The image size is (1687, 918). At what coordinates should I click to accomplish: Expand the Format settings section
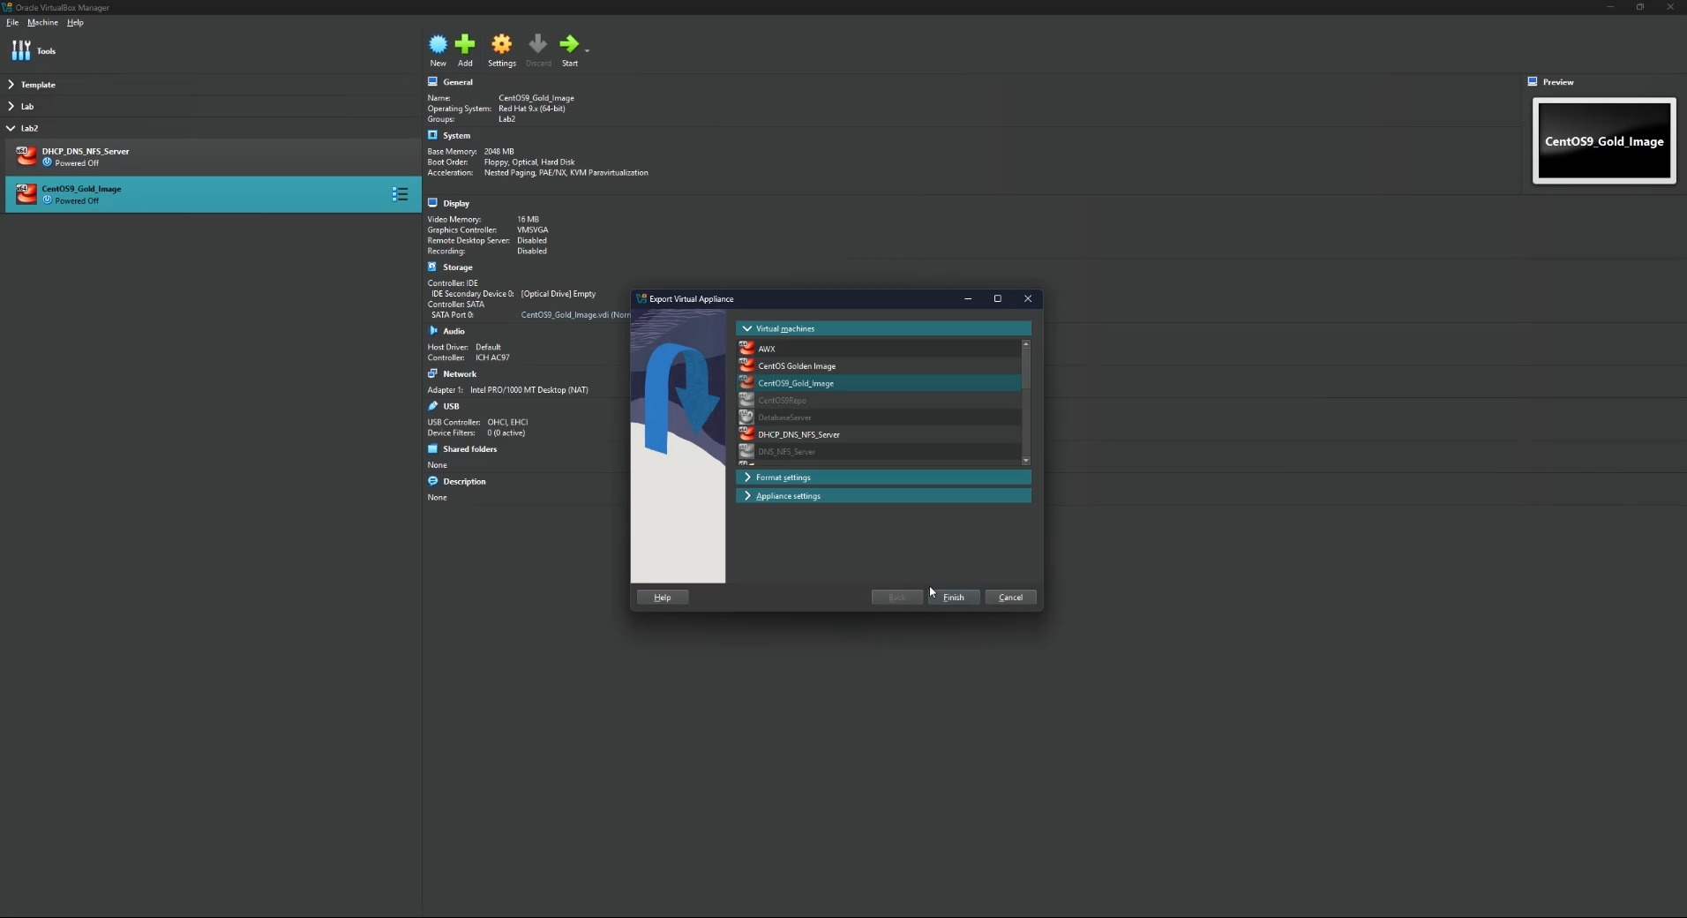(883, 477)
